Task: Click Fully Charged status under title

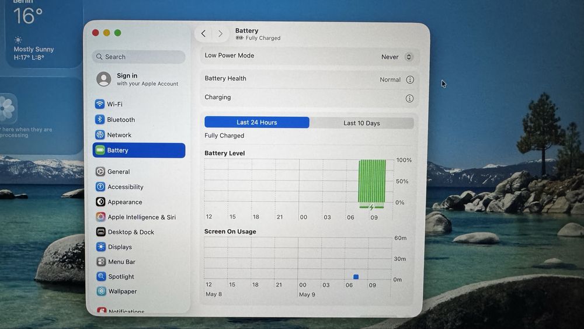Action: pos(263,38)
